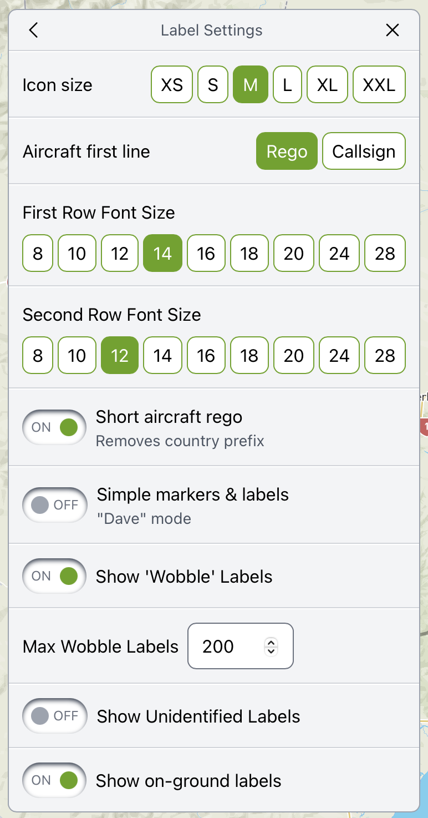Disable Short aircraft rego toggle
The image size is (428, 818).
click(55, 428)
